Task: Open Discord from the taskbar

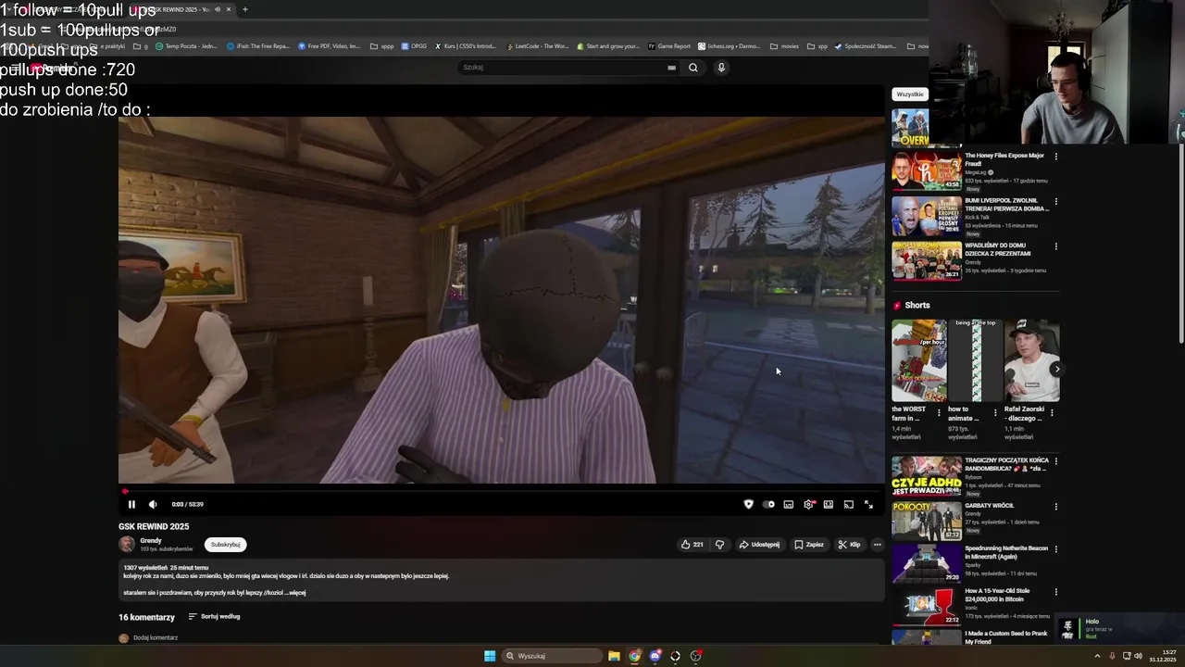Action: [x=655, y=656]
